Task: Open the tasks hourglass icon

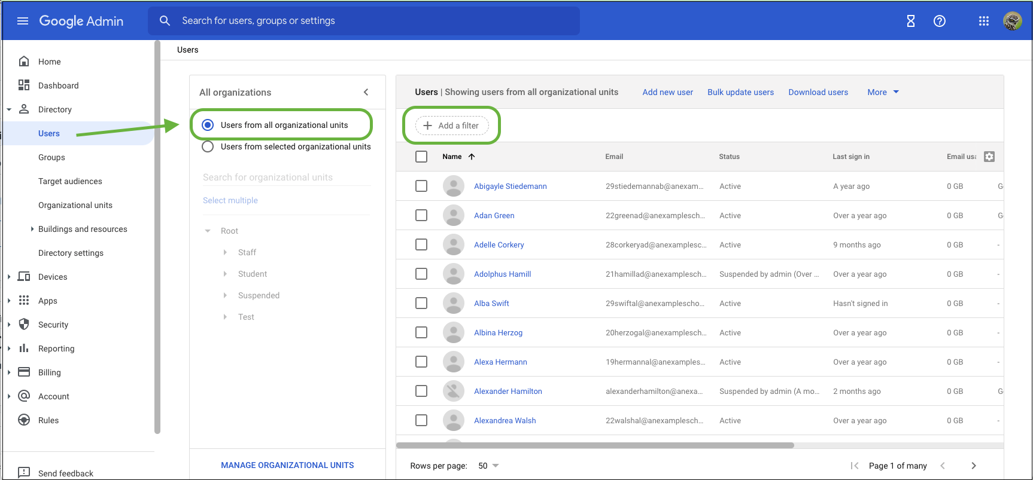Action: (x=911, y=21)
